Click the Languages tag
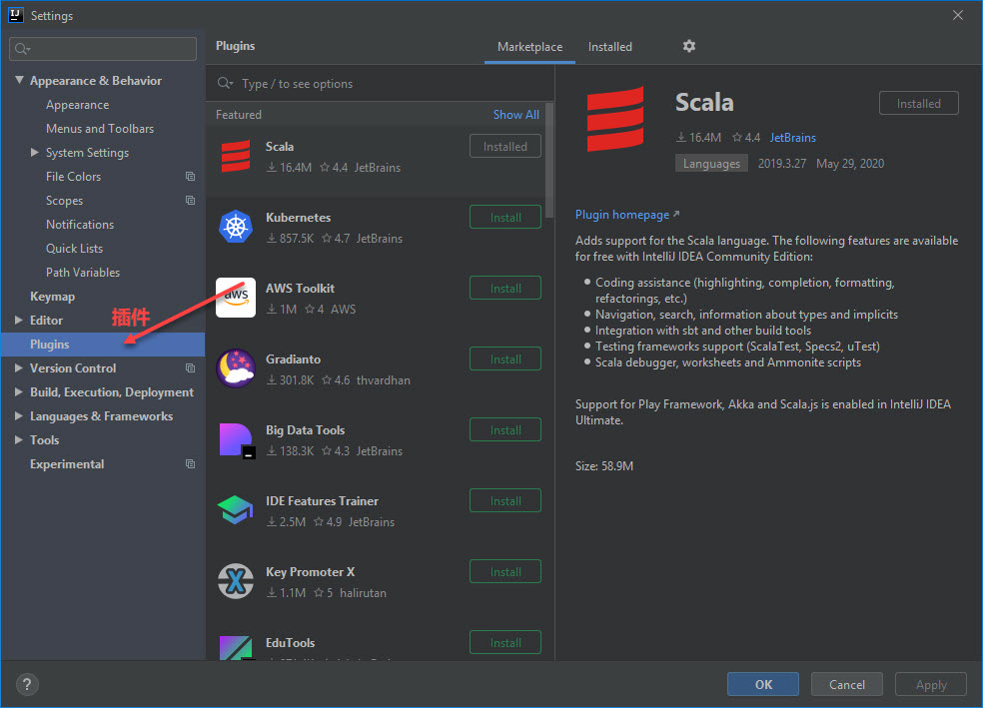Image resolution: width=983 pixels, height=708 pixels. pyautogui.click(x=711, y=164)
